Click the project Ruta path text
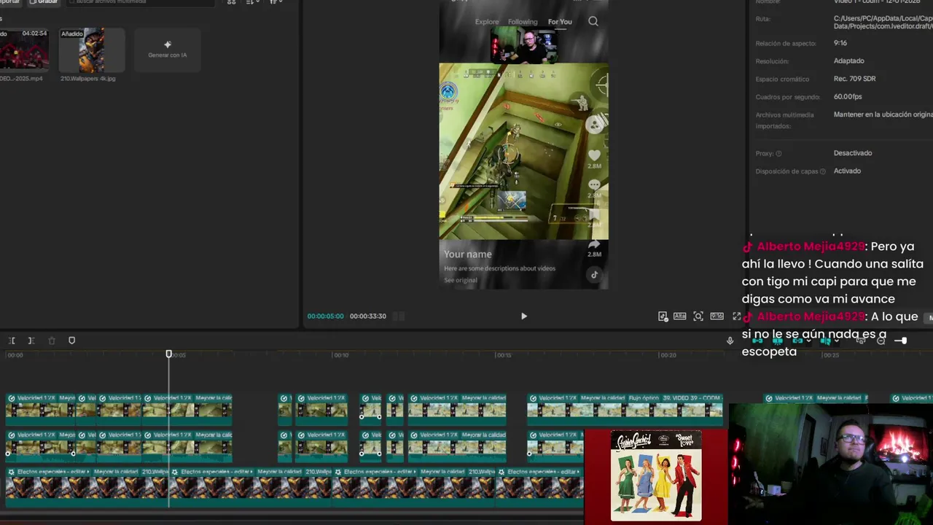The image size is (933, 525). 883,23
